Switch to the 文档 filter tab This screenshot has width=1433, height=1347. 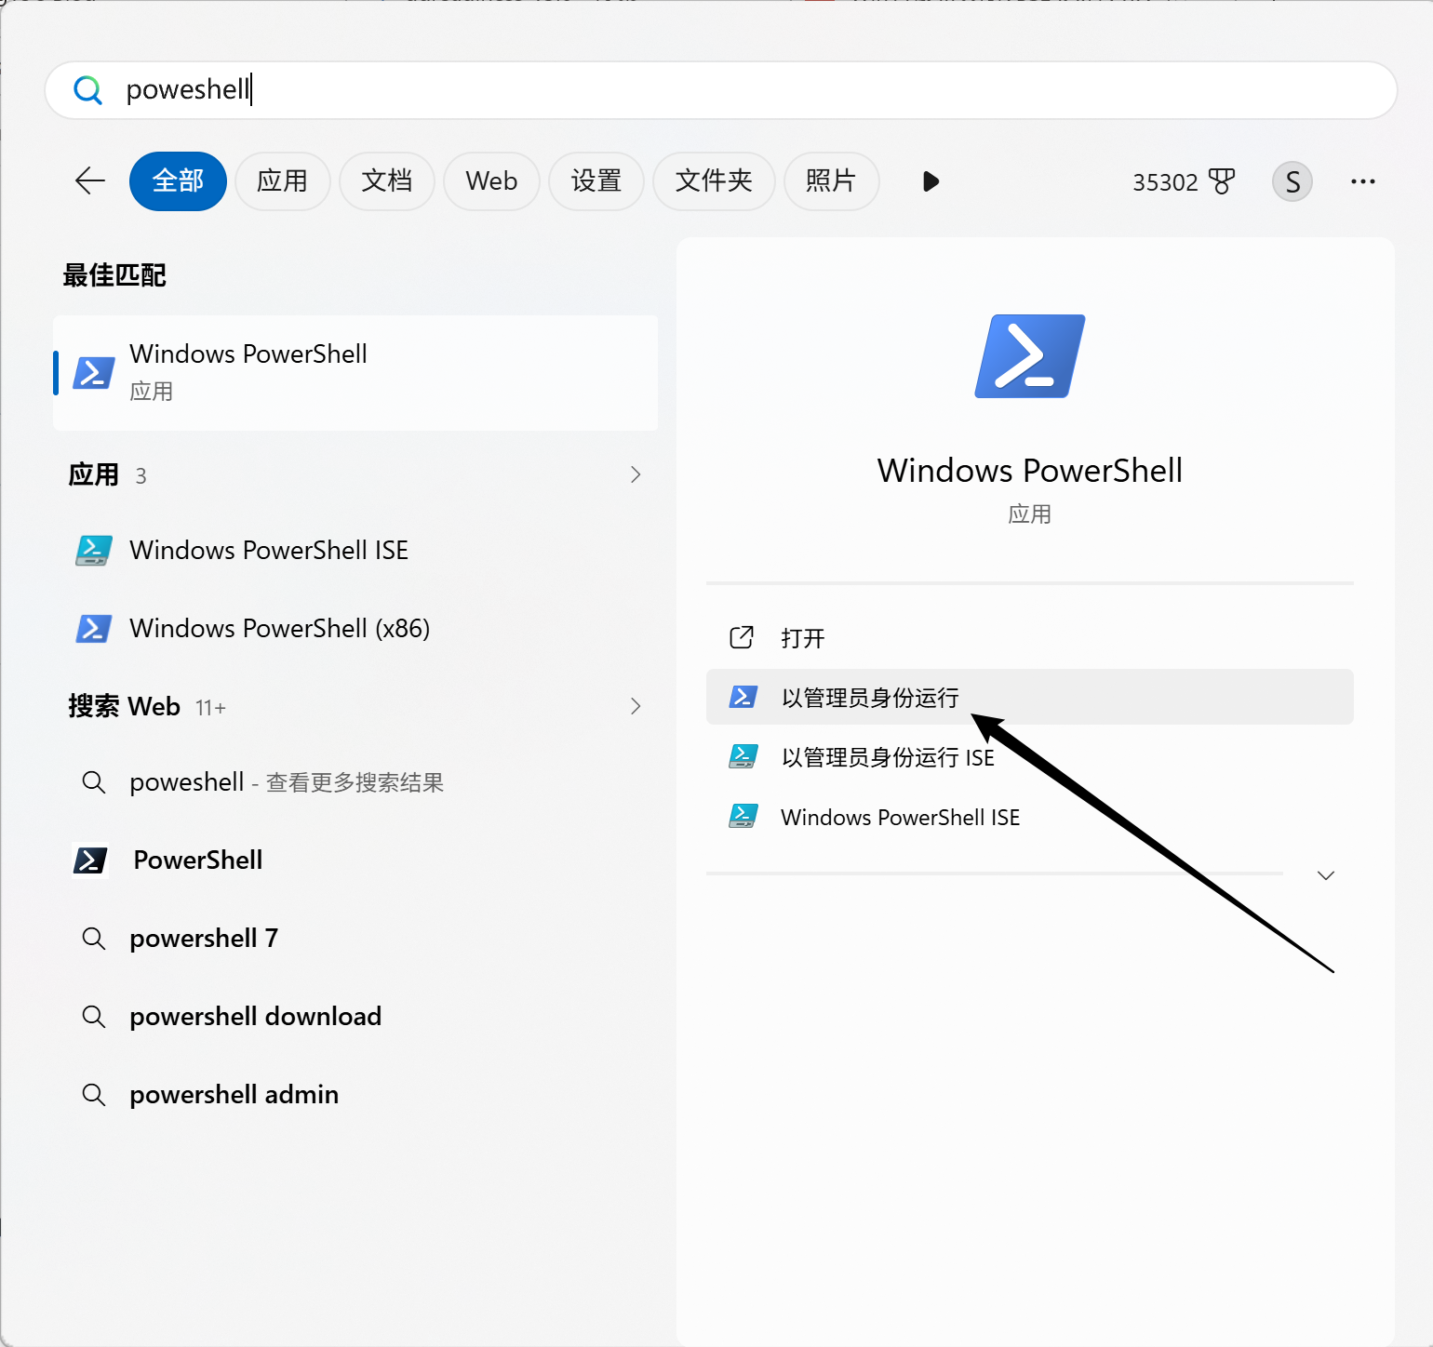tap(387, 181)
